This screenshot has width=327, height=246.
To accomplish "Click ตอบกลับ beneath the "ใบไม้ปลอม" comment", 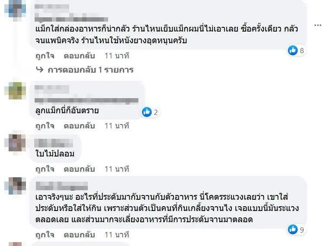I will point(79,169).
